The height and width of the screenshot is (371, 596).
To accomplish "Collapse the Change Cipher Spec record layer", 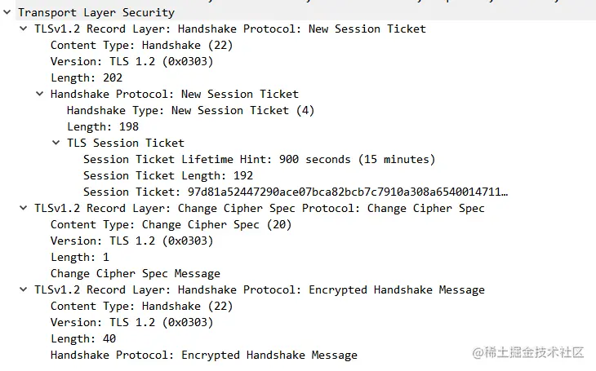I will (24, 208).
